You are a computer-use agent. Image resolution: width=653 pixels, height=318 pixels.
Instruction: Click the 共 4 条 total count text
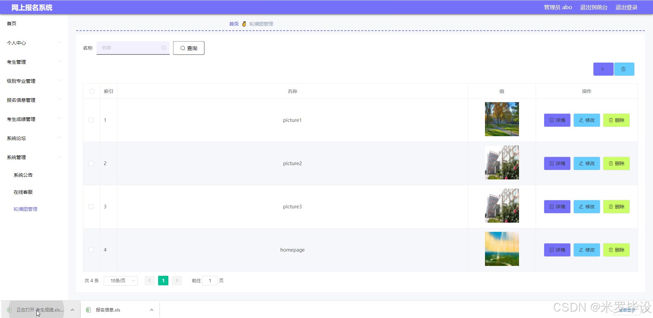(91, 281)
